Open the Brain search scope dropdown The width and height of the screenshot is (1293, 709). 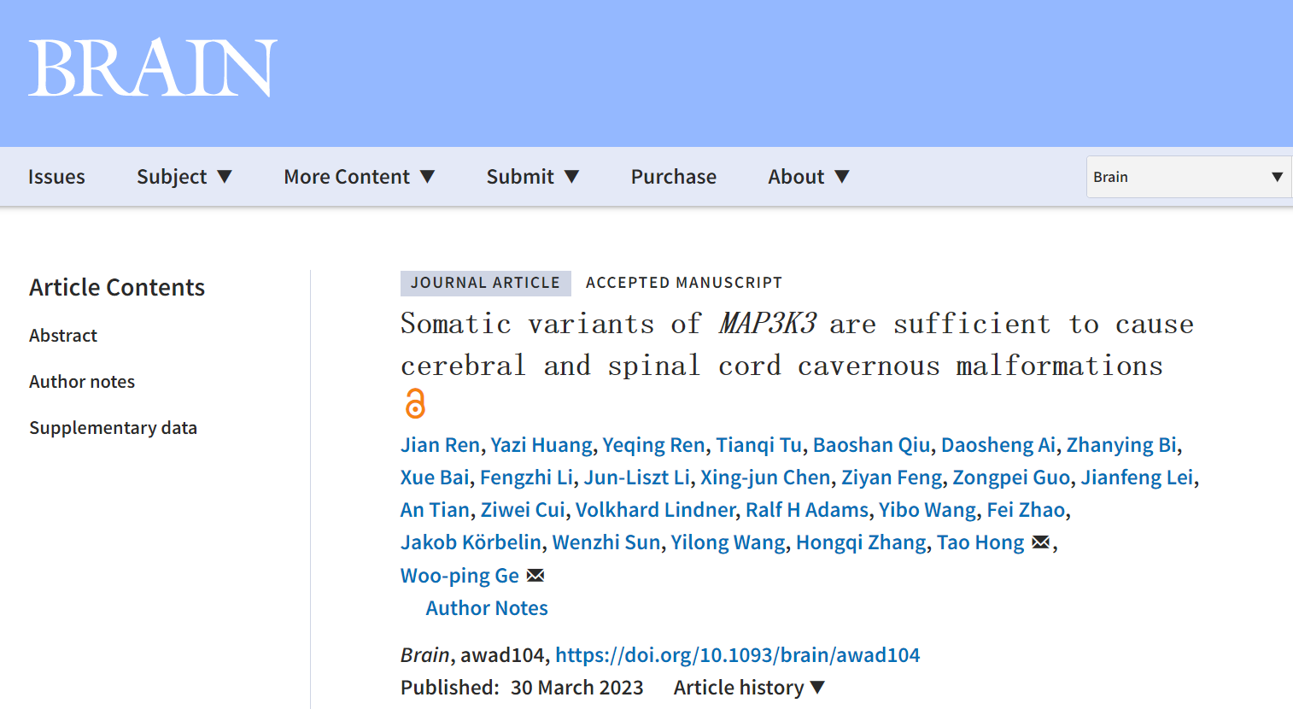(x=1189, y=177)
